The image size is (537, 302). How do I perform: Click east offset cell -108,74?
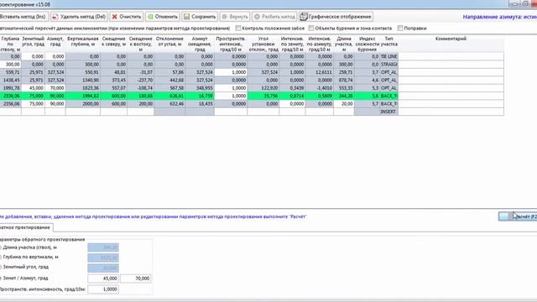pos(140,88)
